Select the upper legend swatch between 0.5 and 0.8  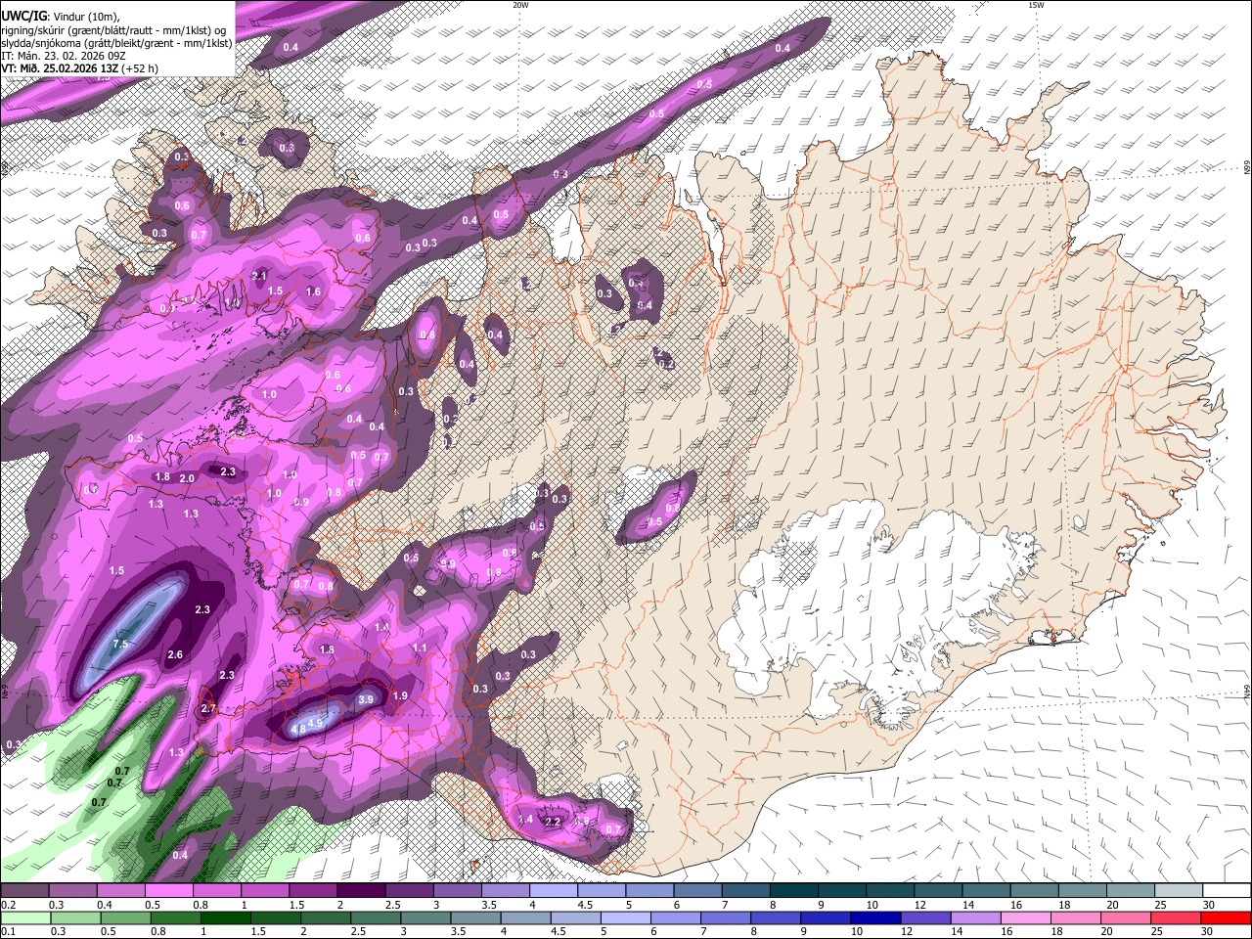click(169, 890)
